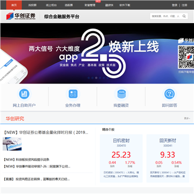Click the 25.23 stock price
The image size is (194, 194).
click(x=121, y=155)
